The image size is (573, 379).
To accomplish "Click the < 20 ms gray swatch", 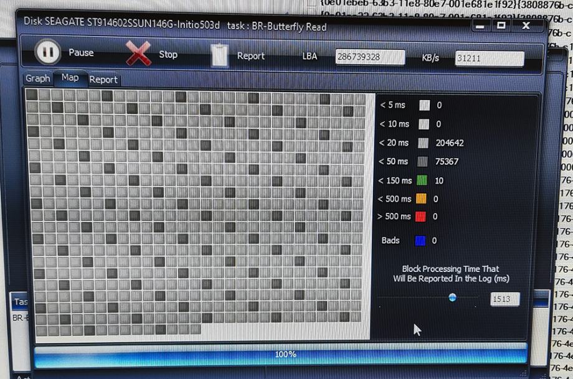I will (423, 143).
